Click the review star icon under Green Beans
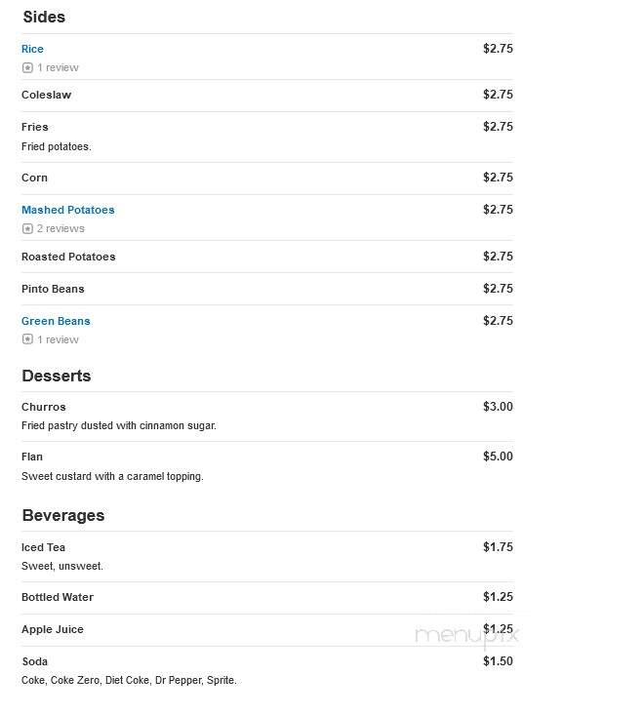642x716 pixels. click(x=27, y=339)
